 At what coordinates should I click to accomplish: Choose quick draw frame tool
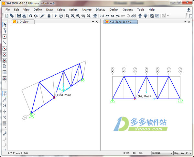(x=5, y=48)
